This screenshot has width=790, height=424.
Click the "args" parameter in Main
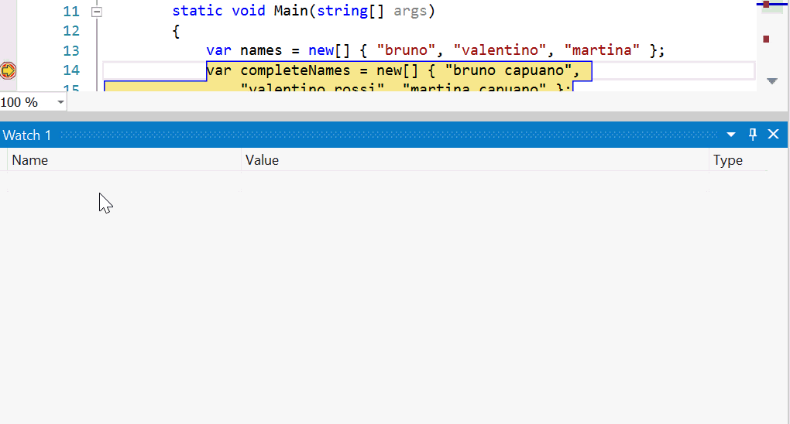tap(409, 12)
